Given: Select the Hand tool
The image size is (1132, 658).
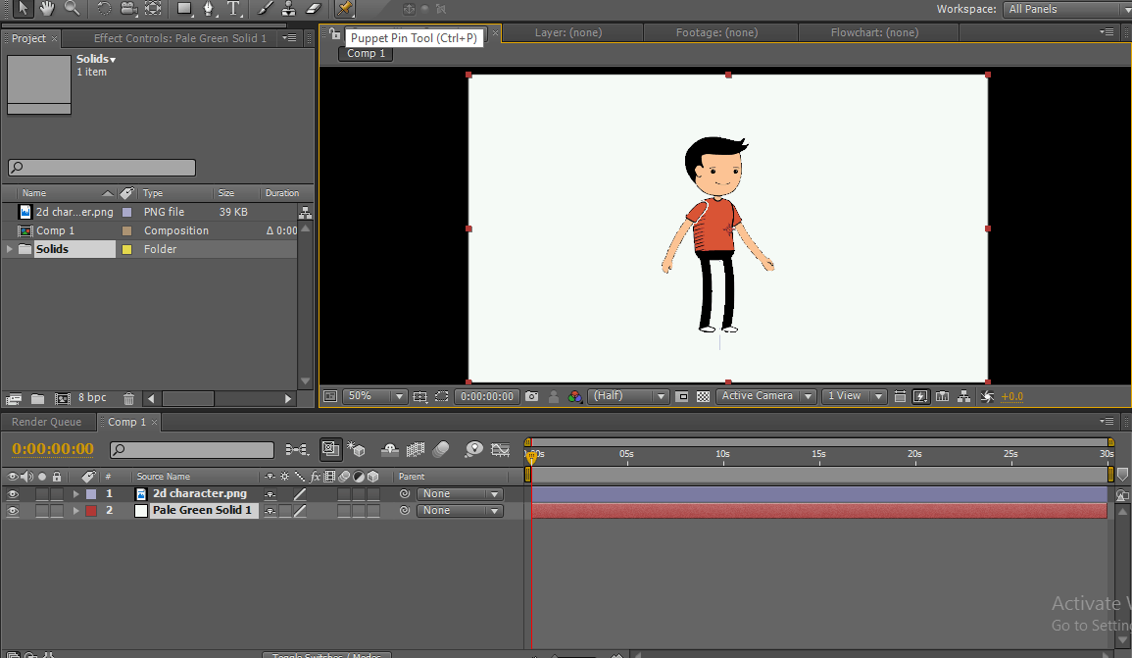Looking at the screenshot, I should coord(47,10).
